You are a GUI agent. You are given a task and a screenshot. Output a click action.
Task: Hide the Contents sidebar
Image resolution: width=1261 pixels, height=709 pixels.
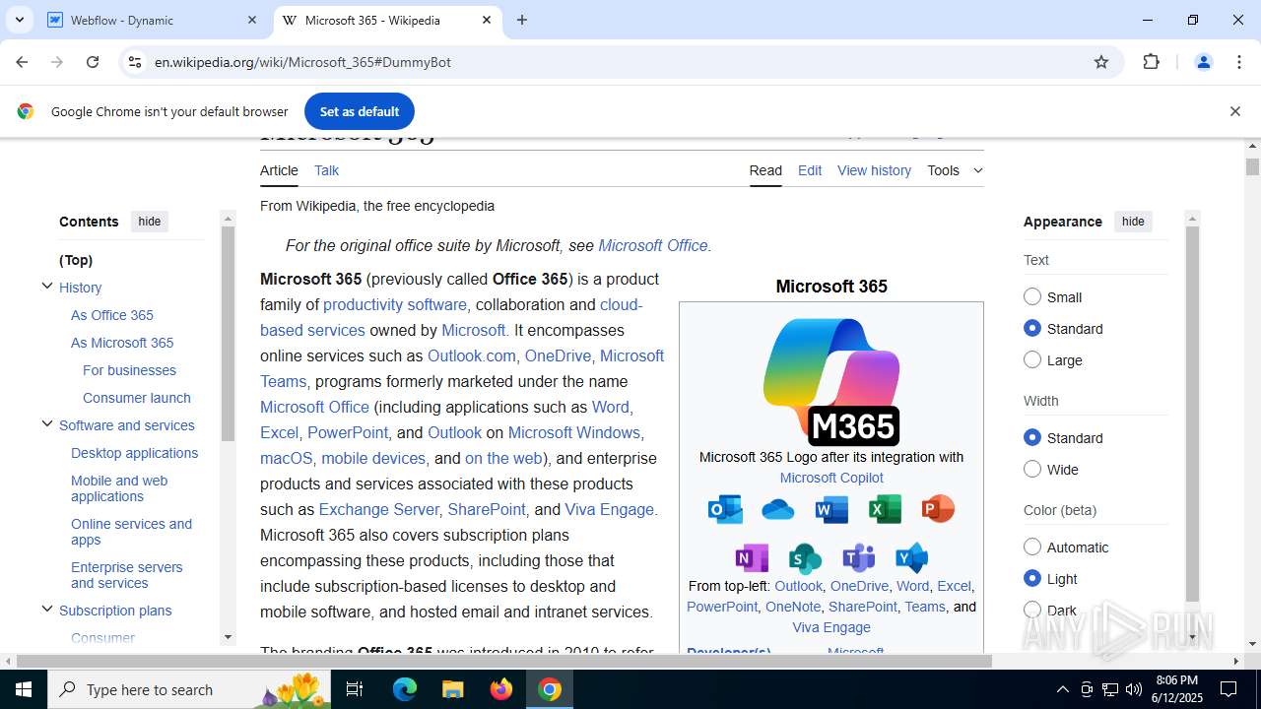tap(150, 222)
